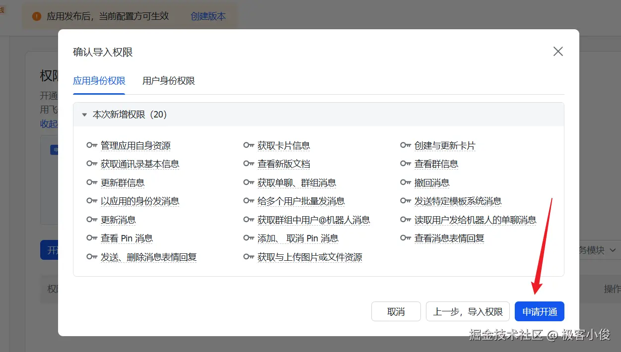Open the 创建版本 link in the banner
The height and width of the screenshot is (352, 621).
click(208, 16)
